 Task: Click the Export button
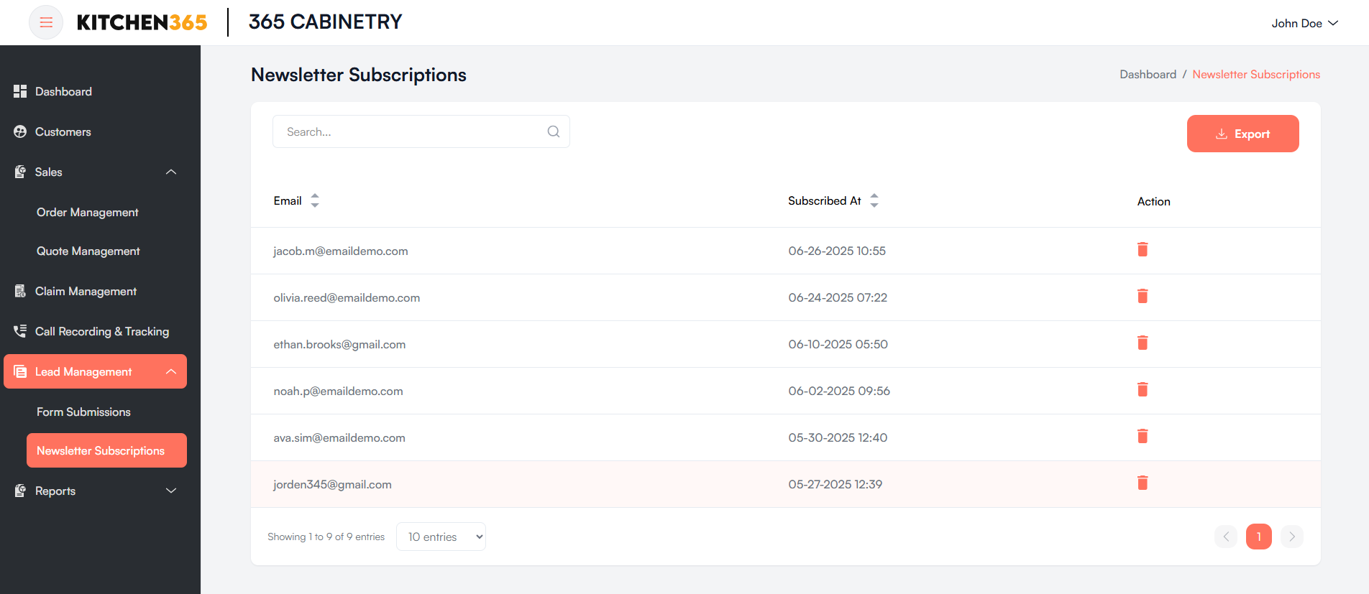(x=1242, y=134)
